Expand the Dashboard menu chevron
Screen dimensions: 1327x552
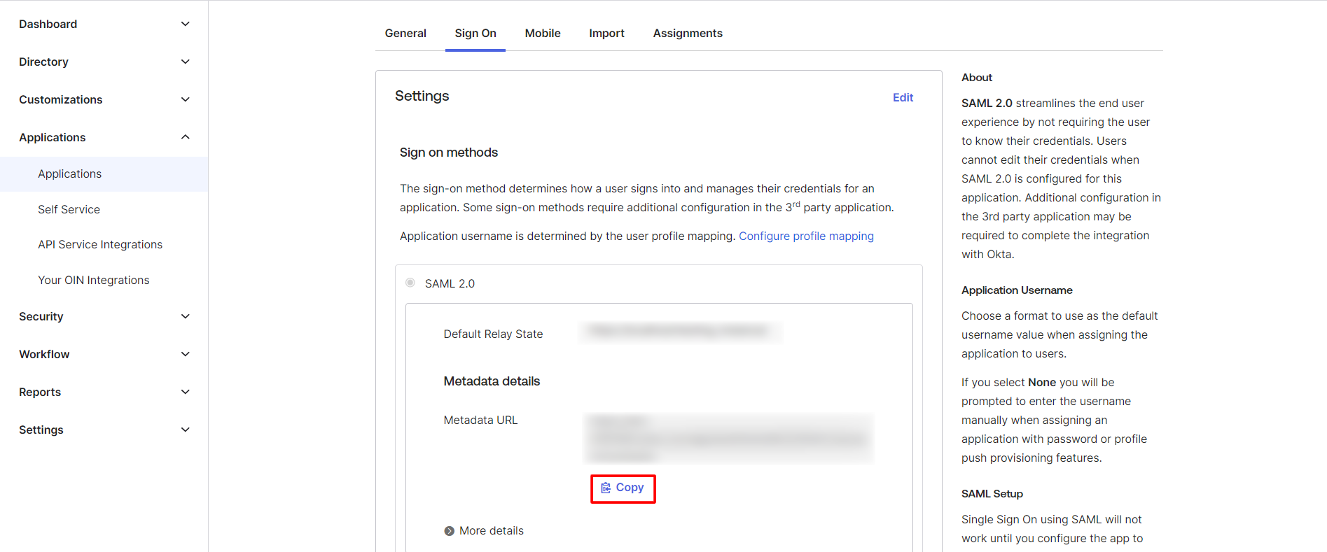186,24
